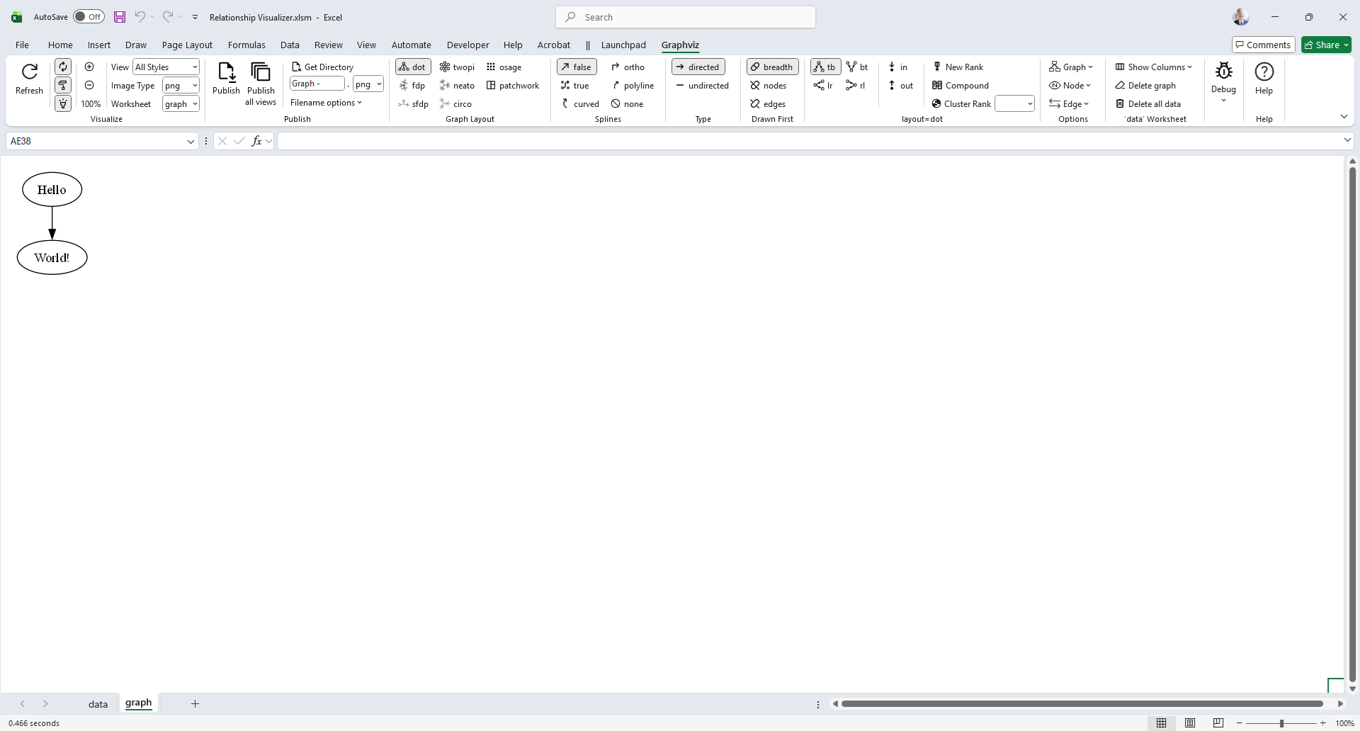The height and width of the screenshot is (731, 1360).
Task: Click the Help question mark icon
Action: (1264, 72)
